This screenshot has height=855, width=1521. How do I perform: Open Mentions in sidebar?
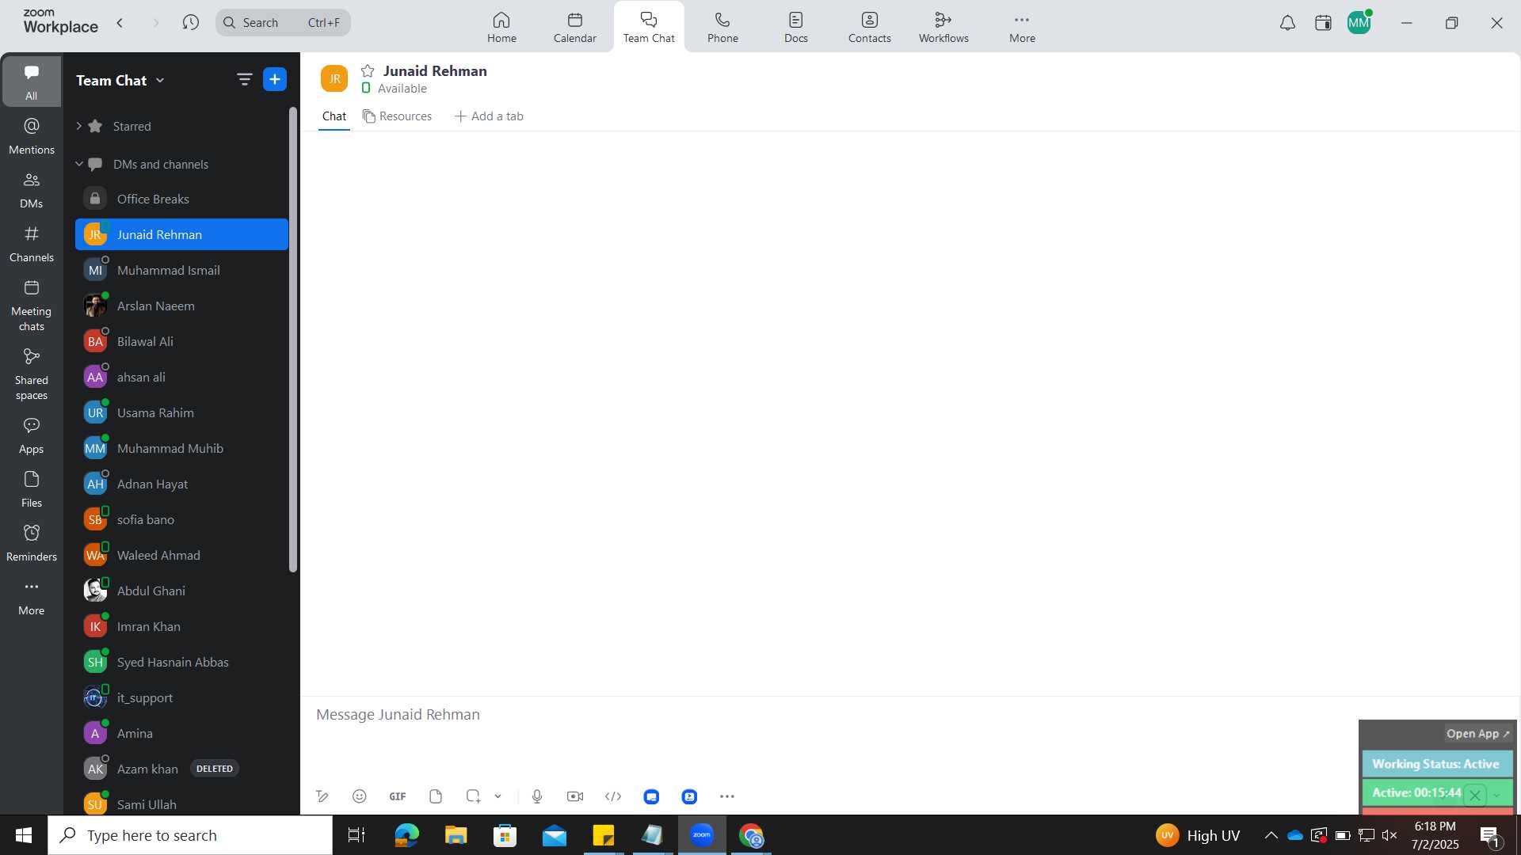(31, 135)
